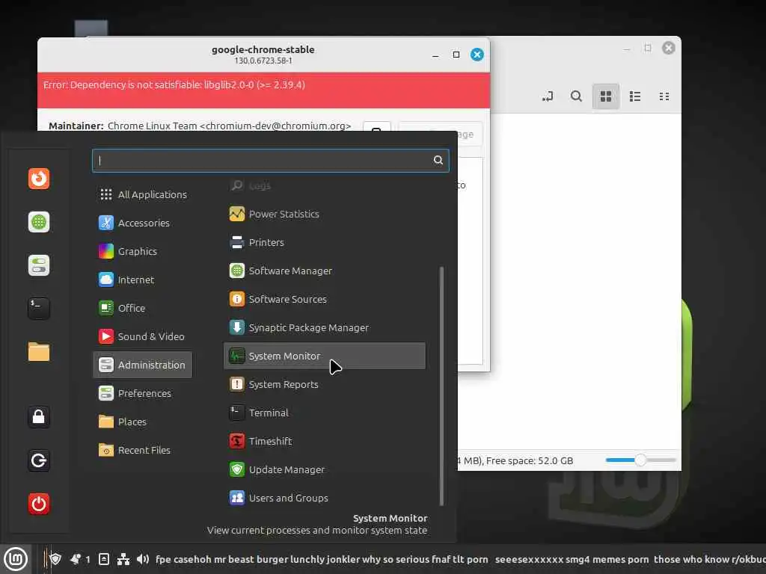Click the Update Manager shield tray icon

tap(55, 559)
